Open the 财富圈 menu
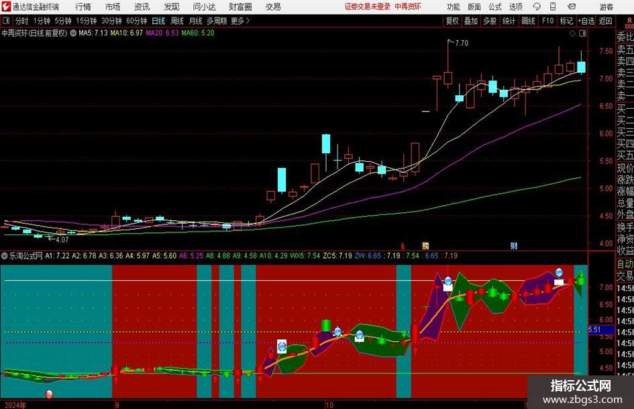Viewport: 634px width, 409px height. coord(240,7)
